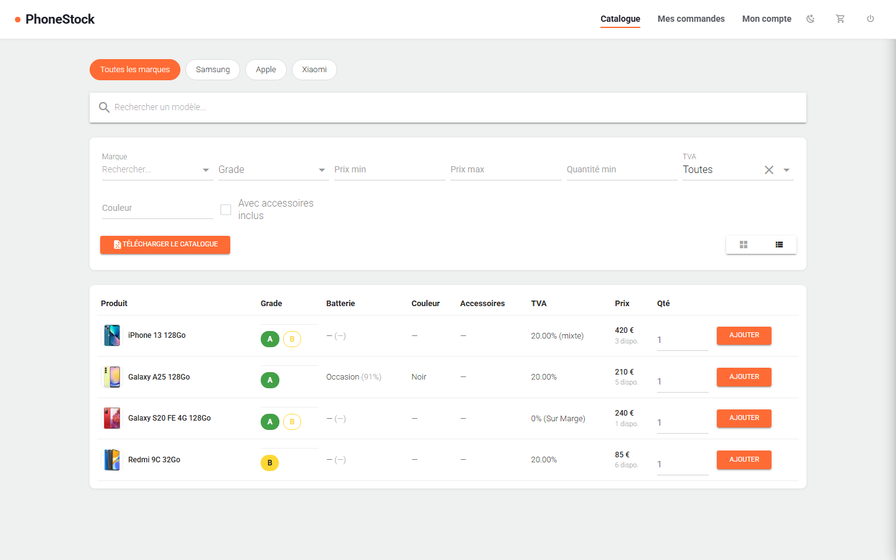Viewport: 896px width, 560px height.
Task: Open Galaxy S20 FE product thumbnail
Action: click(112, 418)
